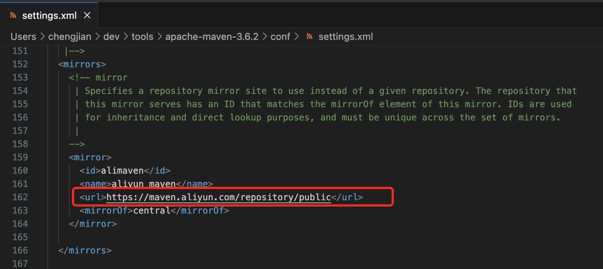Click the '-->' comment end on line 158
The width and height of the screenshot is (603, 269).
click(x=77, y=144)
